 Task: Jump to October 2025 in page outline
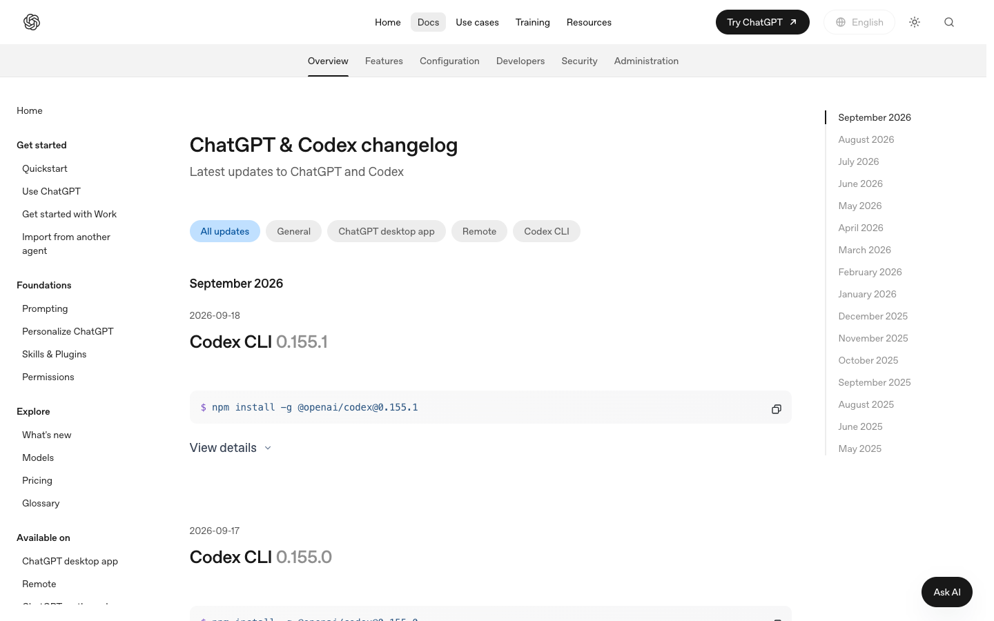(868, 360)
